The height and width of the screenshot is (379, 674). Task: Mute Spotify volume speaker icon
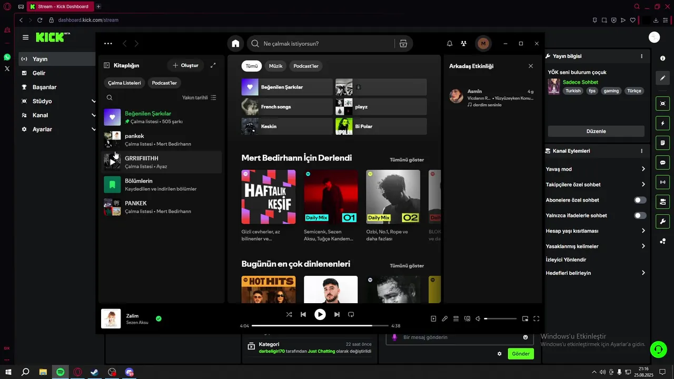(x=478, y=318)
